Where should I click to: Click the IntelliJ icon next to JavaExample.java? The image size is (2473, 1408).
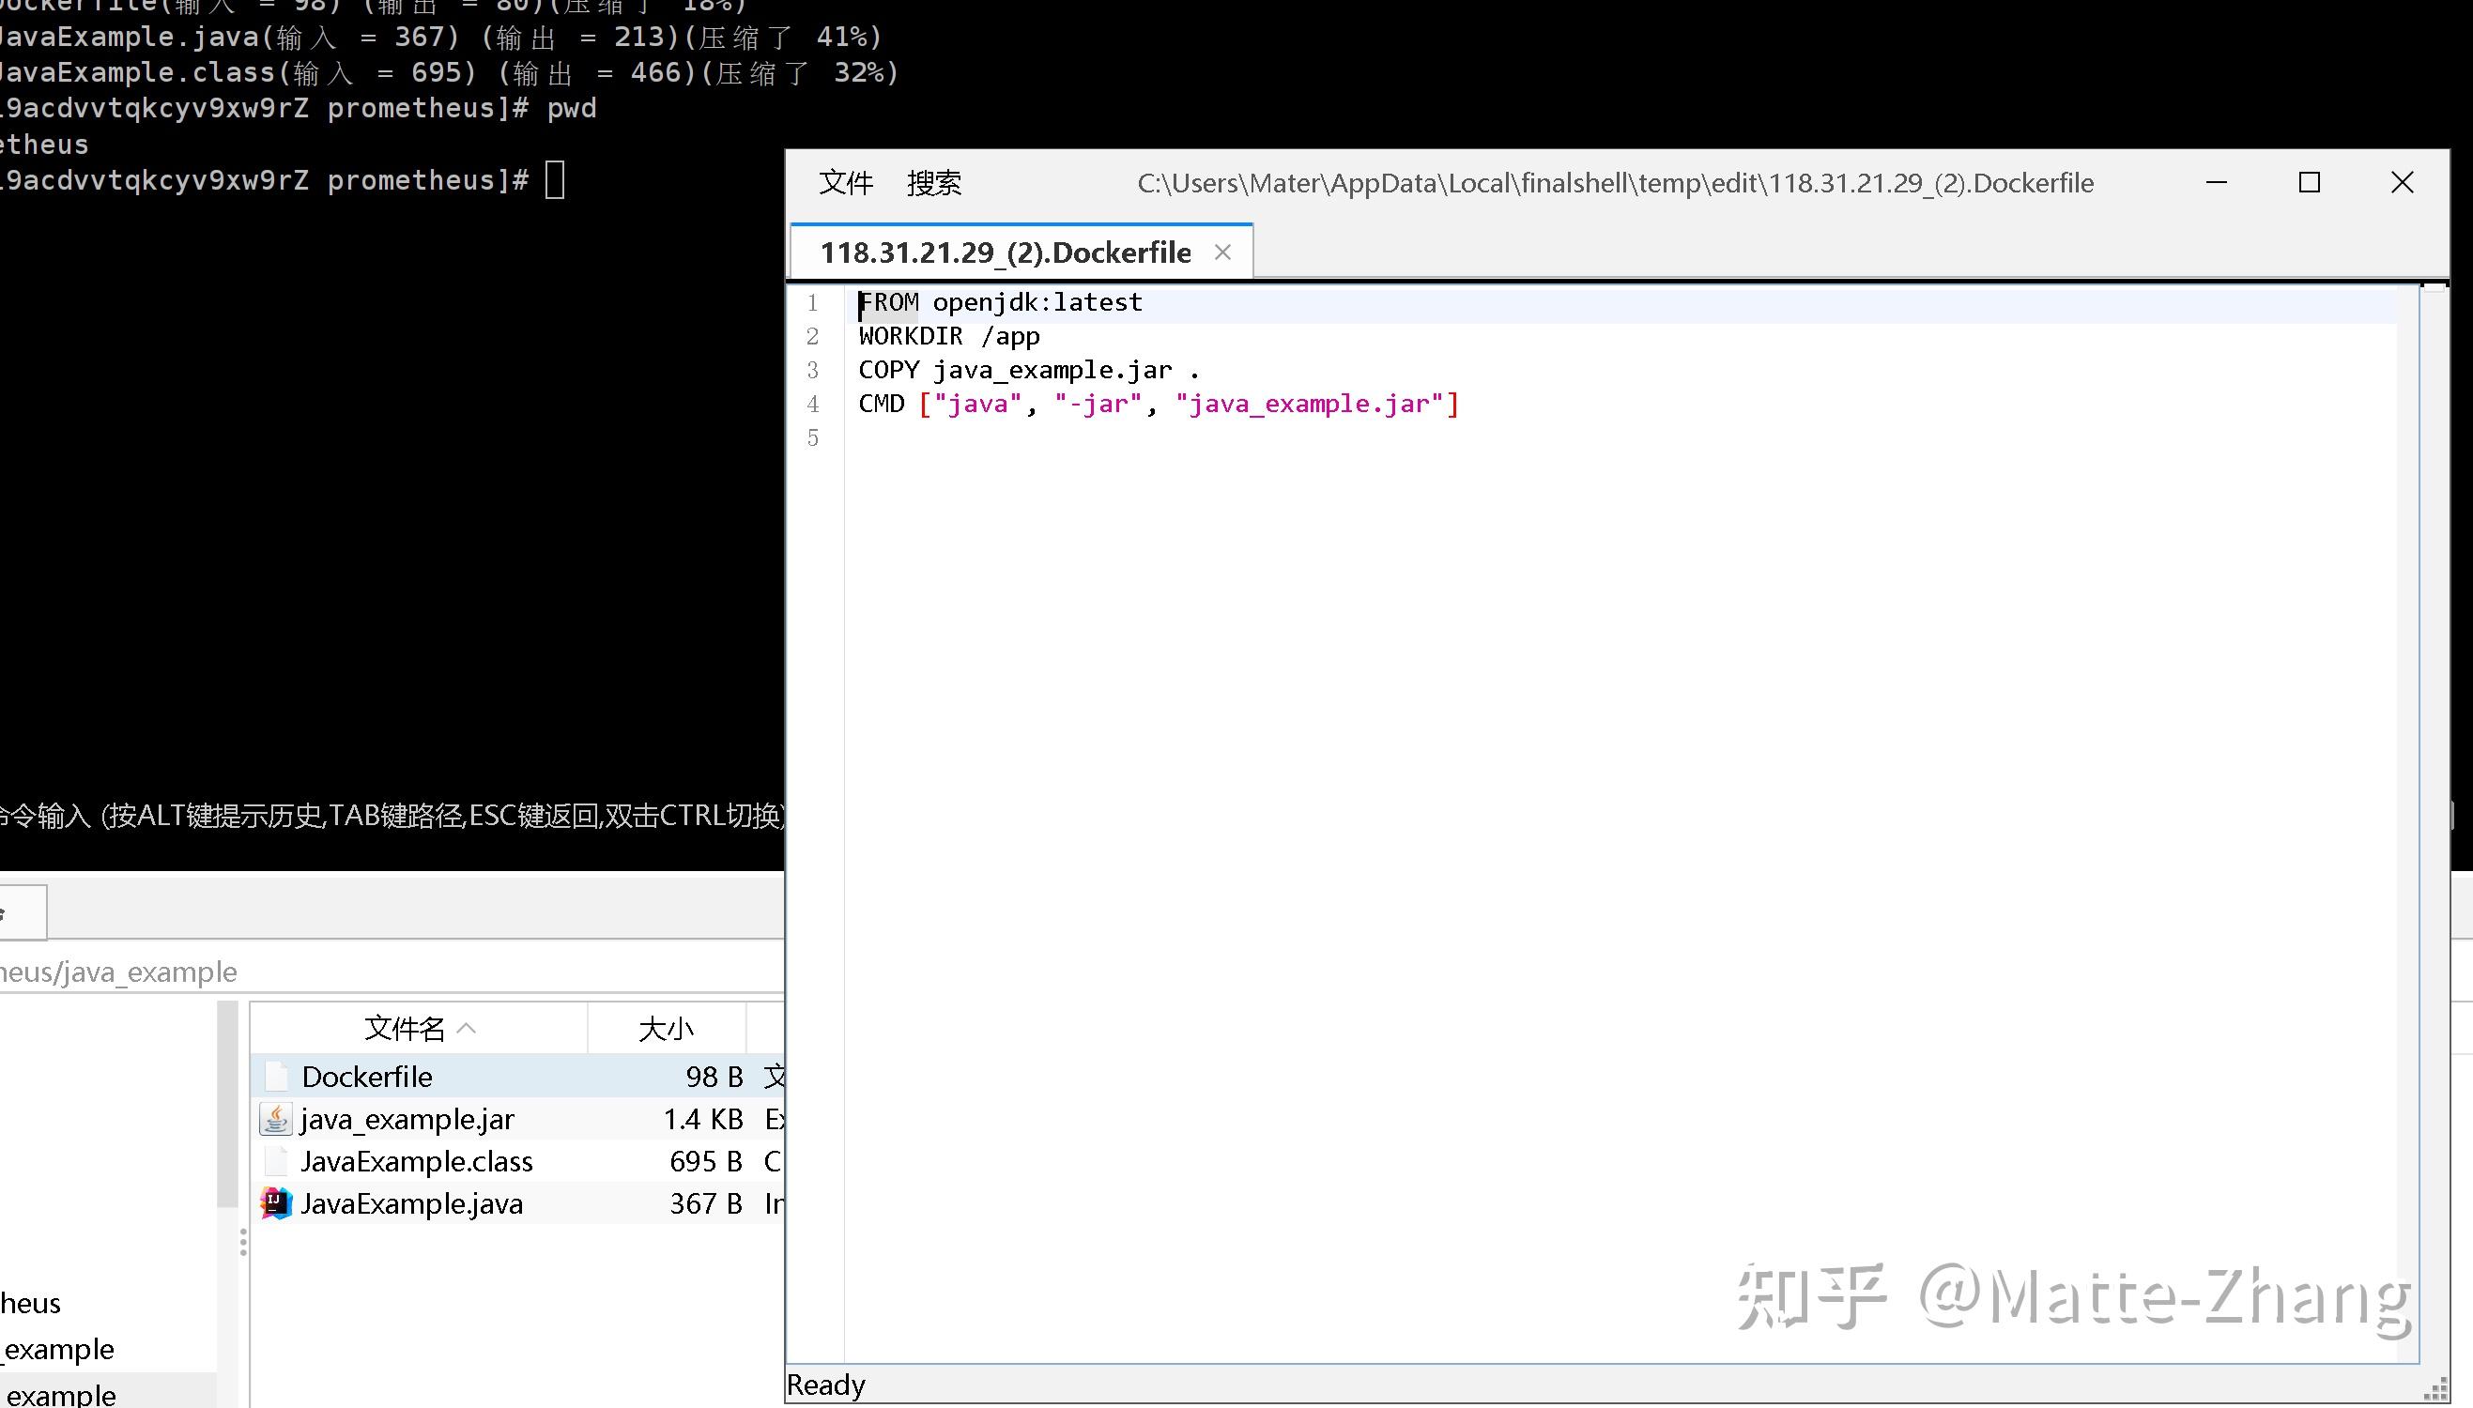[275, 1203]
